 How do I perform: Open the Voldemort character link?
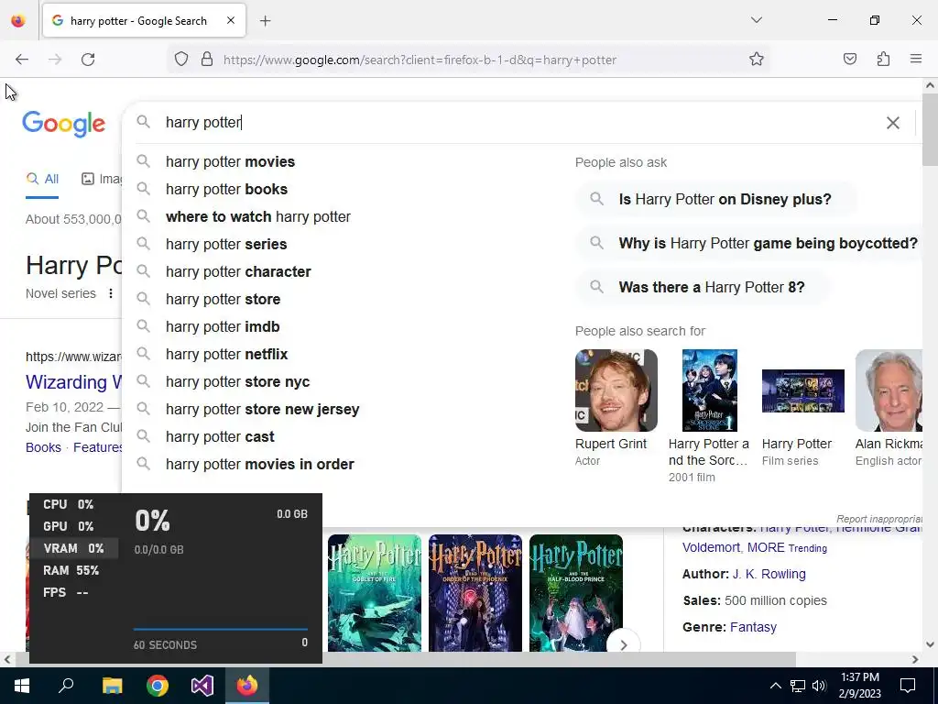pos(711,547)
